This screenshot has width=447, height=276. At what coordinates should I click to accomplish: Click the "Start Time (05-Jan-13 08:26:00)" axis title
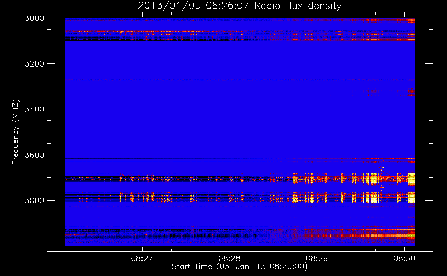click(x=240, y=267)
